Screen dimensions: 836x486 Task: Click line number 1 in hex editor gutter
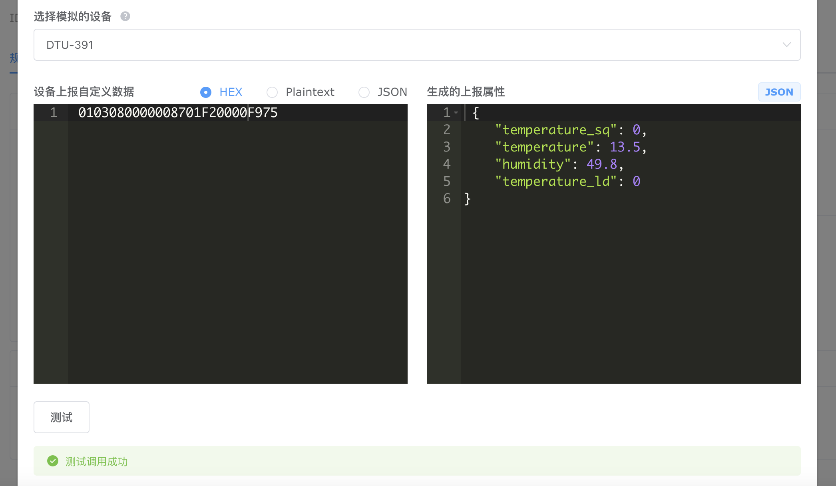tap(54, 113)
